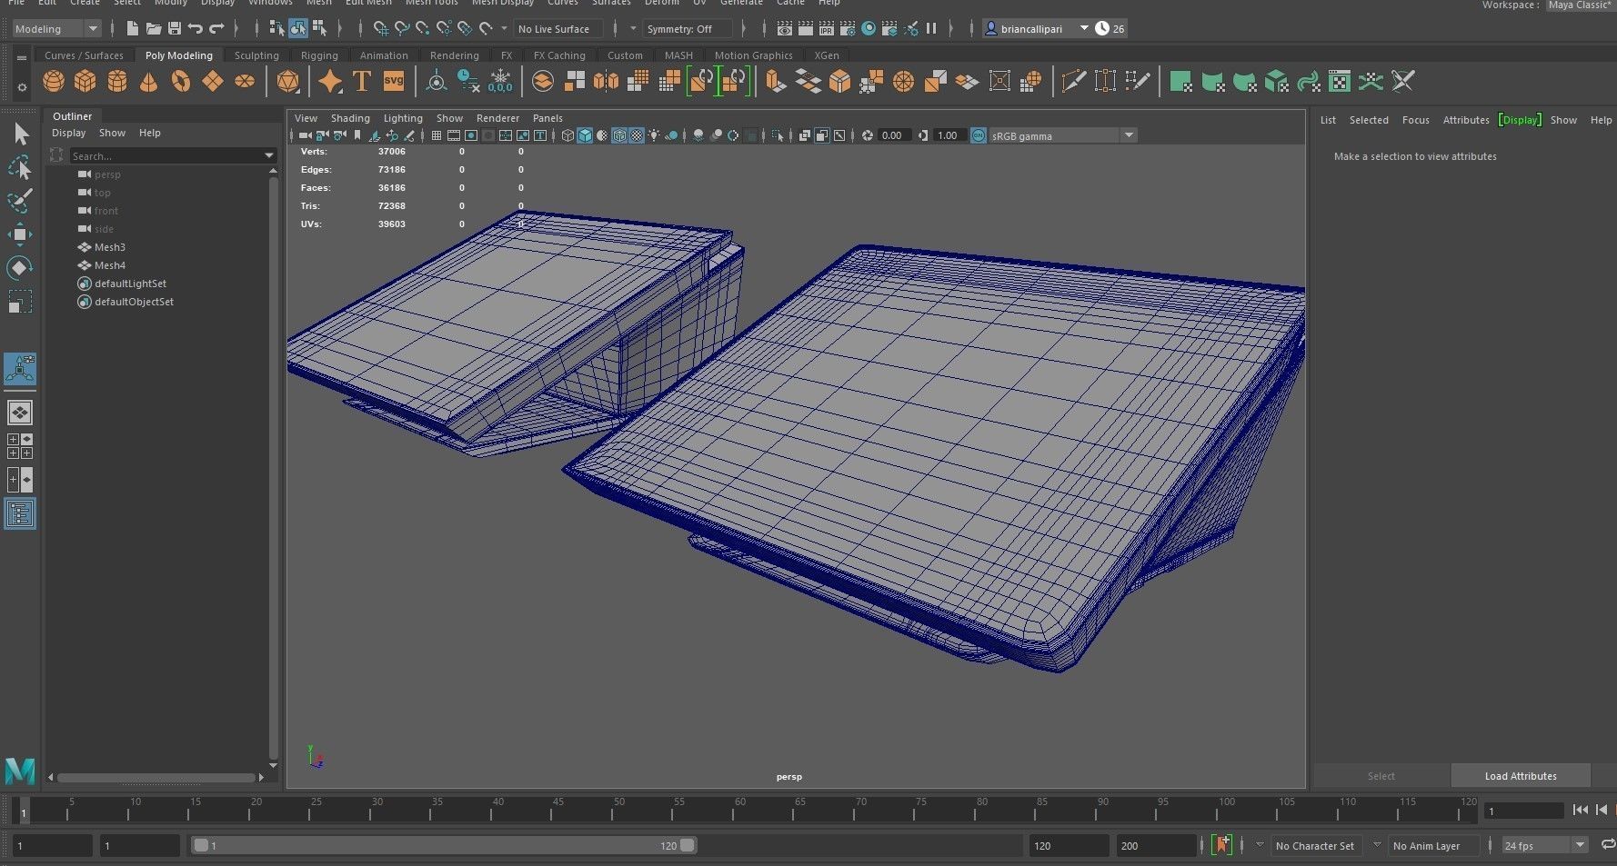Create a polygon cylinder from the shelf

pyautogui.click(x=117, y=82)
